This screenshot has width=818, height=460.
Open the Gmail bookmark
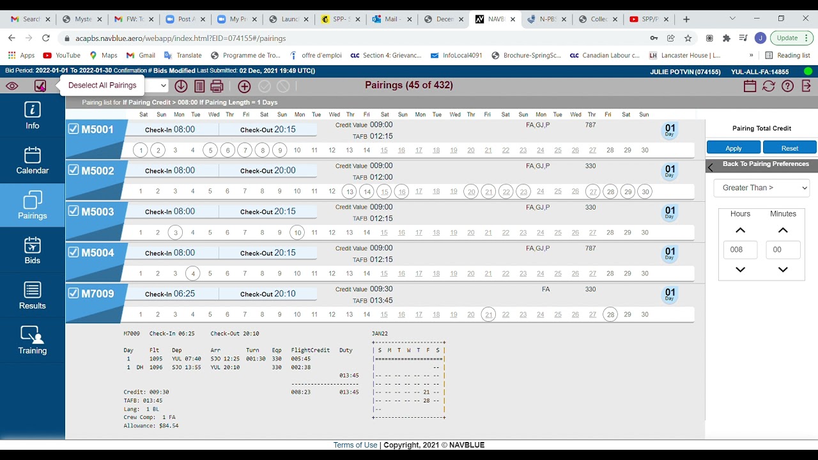tap(141, 56)
